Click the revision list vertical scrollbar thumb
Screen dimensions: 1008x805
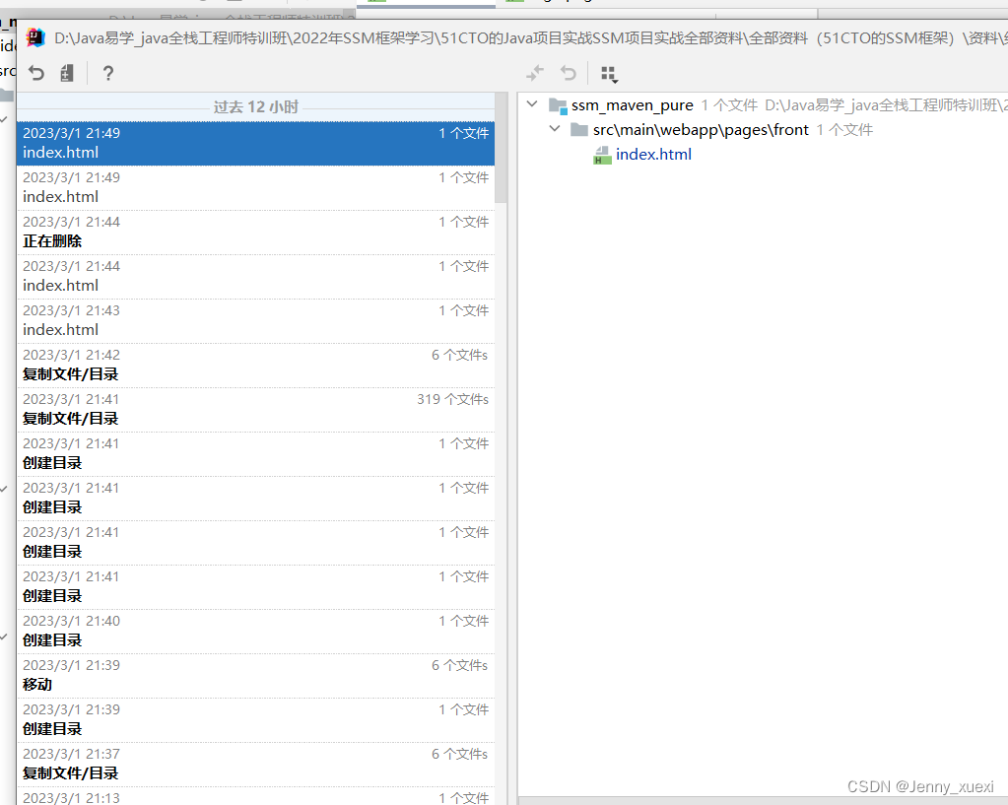pyautogui.click(x=501, y=149)
